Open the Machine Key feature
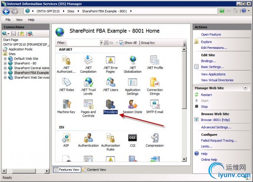 coord(66,106)
